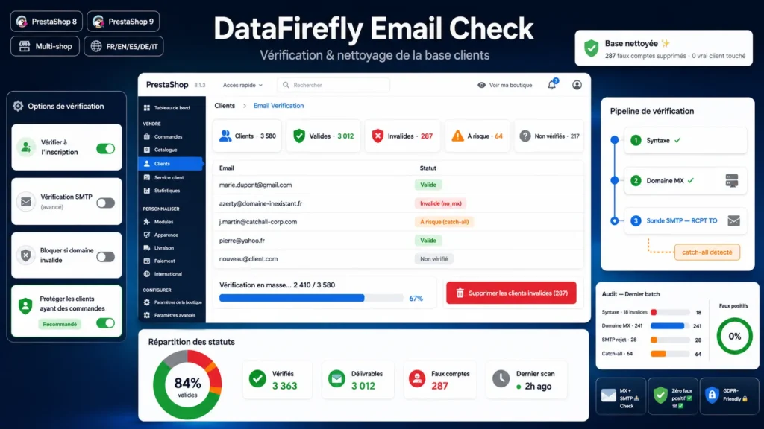Enable Vérification SMTP (avancé) toggle
The width and height of the screenshot is (764, 429).
[x=105, y=203]
